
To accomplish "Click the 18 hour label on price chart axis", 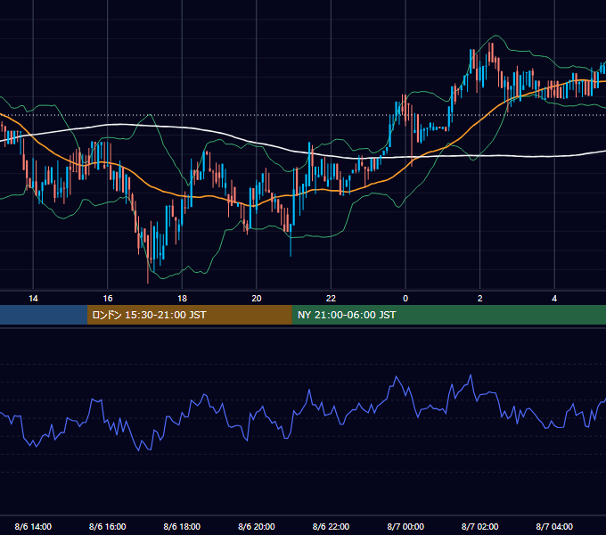I will point(182,299).
